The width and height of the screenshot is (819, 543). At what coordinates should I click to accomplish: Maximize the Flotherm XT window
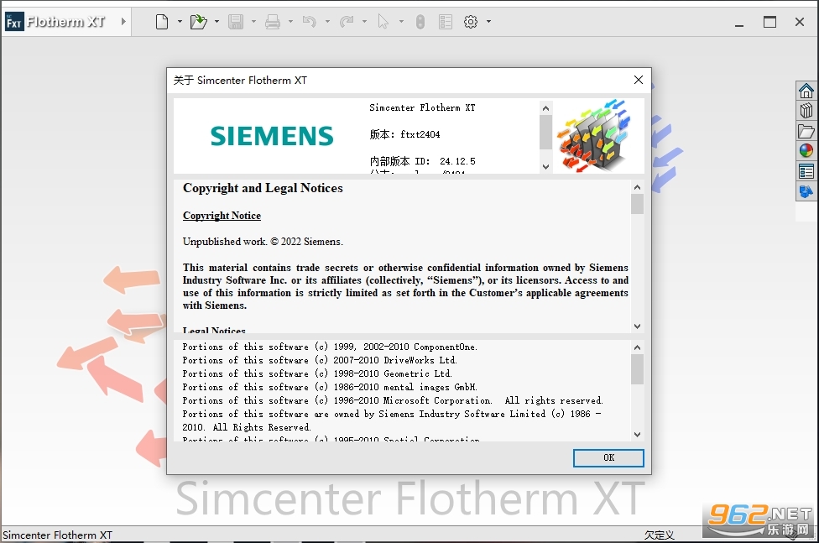(x=769, y=22)
